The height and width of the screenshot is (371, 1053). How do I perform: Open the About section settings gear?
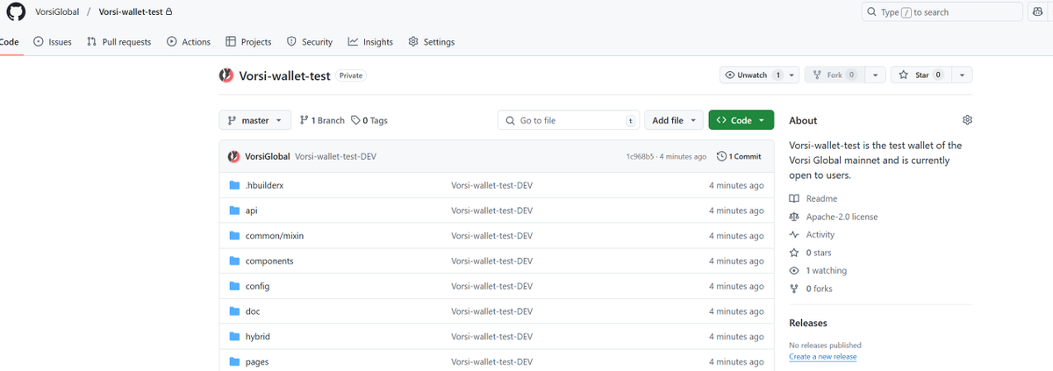click(x=967, y=120)
